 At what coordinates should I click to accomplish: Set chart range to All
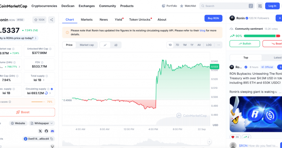[199, 45]
